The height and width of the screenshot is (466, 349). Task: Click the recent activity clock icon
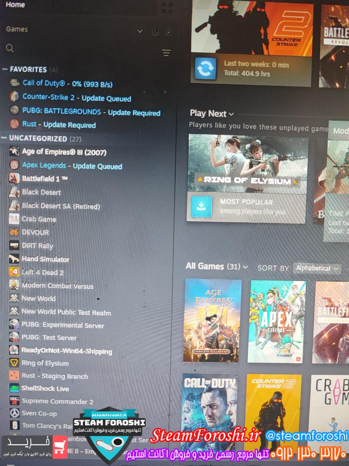click(155, 32)
